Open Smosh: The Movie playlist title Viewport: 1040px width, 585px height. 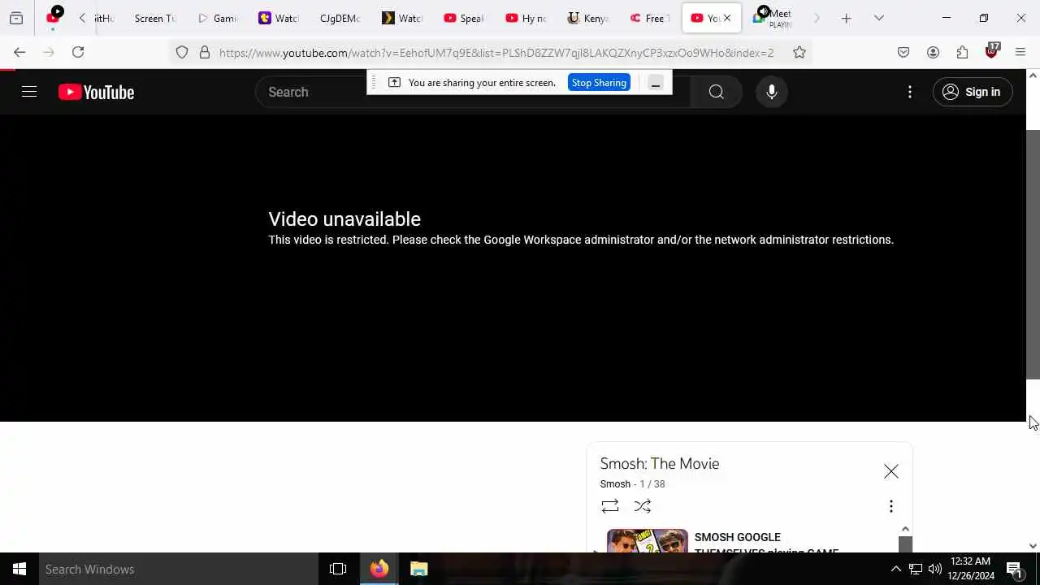tap(660, 463)
